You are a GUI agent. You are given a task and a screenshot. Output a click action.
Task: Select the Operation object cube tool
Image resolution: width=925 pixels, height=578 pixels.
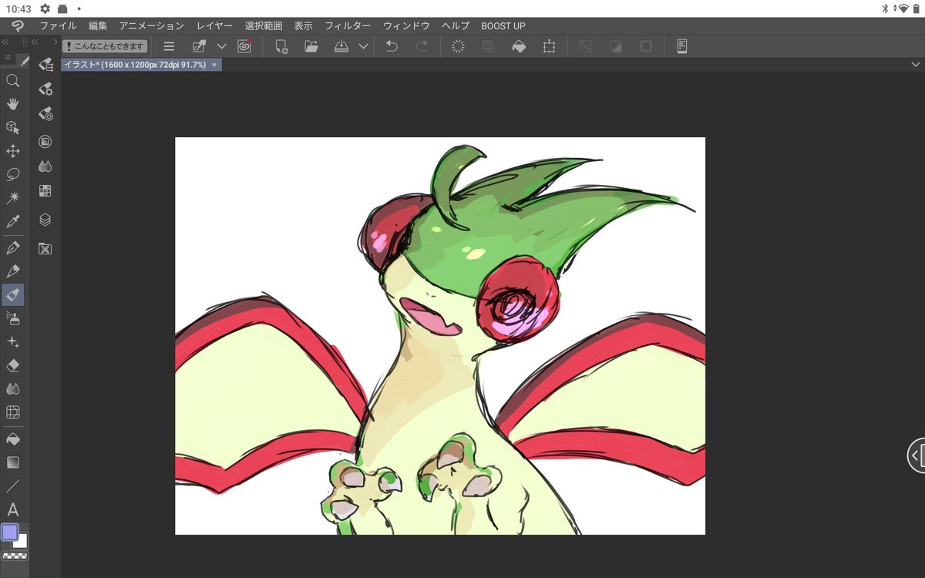(x=12, y=127)
